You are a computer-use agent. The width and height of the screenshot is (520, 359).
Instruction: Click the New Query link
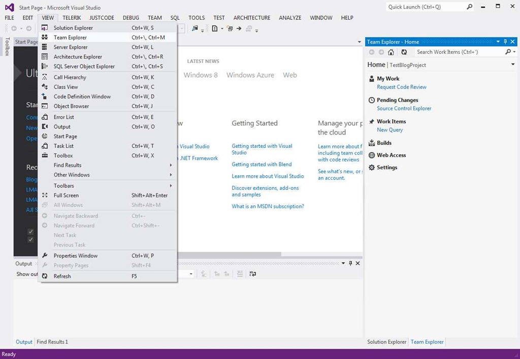tap(389, 130)
